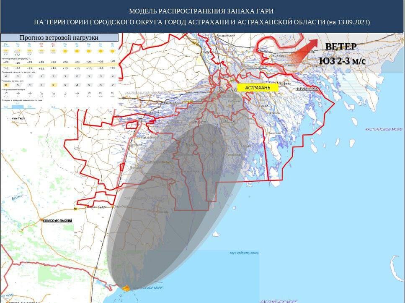Click the wind direction arrow for Saturday 16
The width and height of the screenshot is (405, 303).
coord(41,93)
